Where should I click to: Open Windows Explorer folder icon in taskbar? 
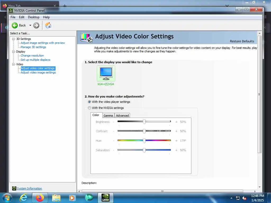[56, 198]
